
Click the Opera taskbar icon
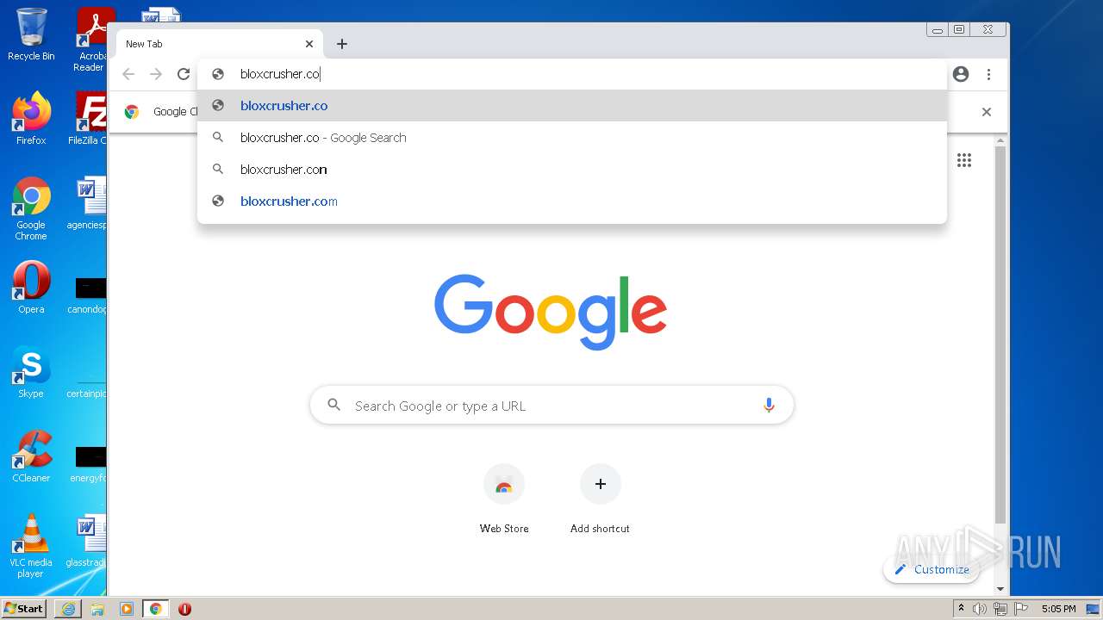tap(184, 609)
